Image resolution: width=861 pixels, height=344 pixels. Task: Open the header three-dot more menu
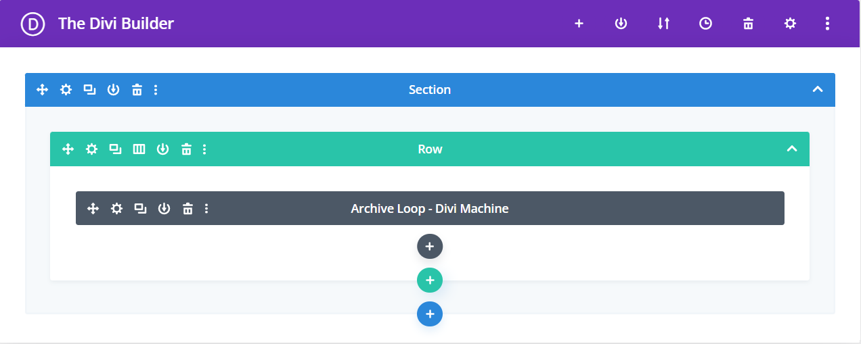tap(827, 24)
